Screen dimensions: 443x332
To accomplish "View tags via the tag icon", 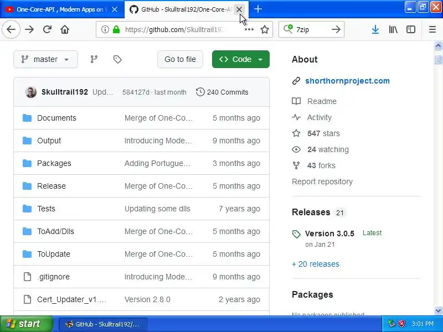I will click(117, 59).
